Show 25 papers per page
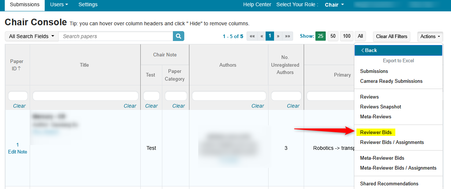The image size is (451, 189). coord(320,36)
